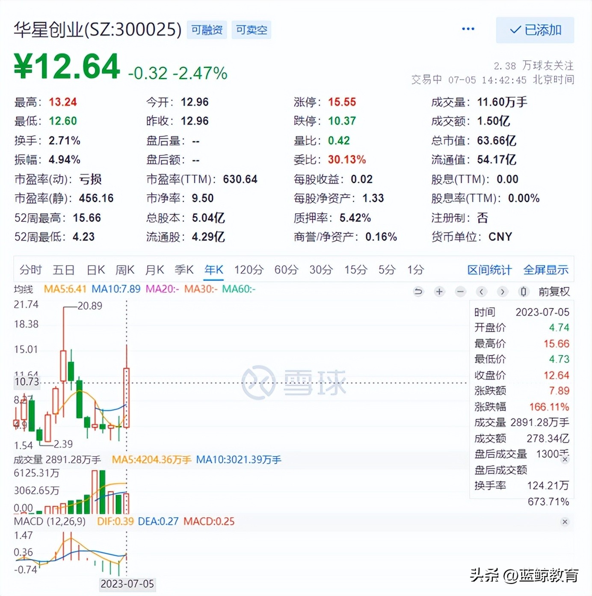The image size is (592, 596).
Task: Click the left arrow to pan chart back
Action: [482, 292]
